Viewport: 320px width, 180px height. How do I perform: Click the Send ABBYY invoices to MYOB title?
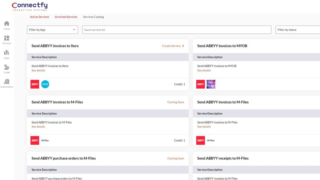(222, 46)
